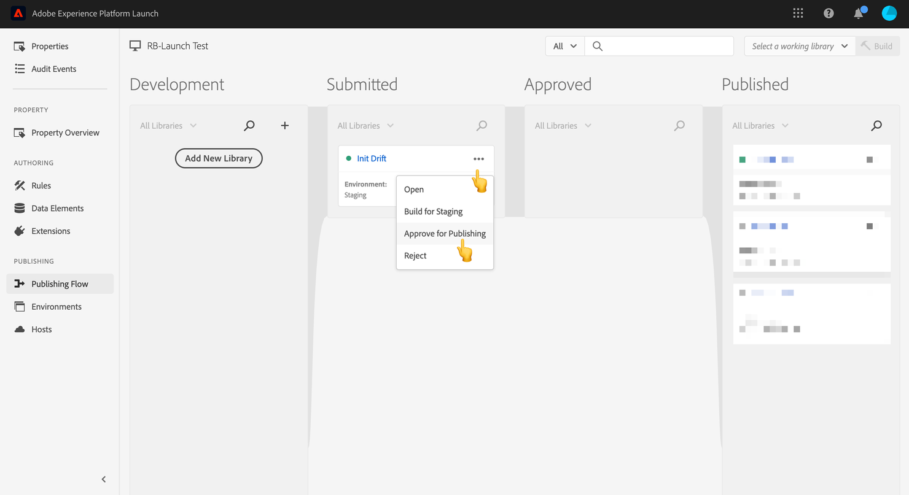Go to Properties

(60, 46)
